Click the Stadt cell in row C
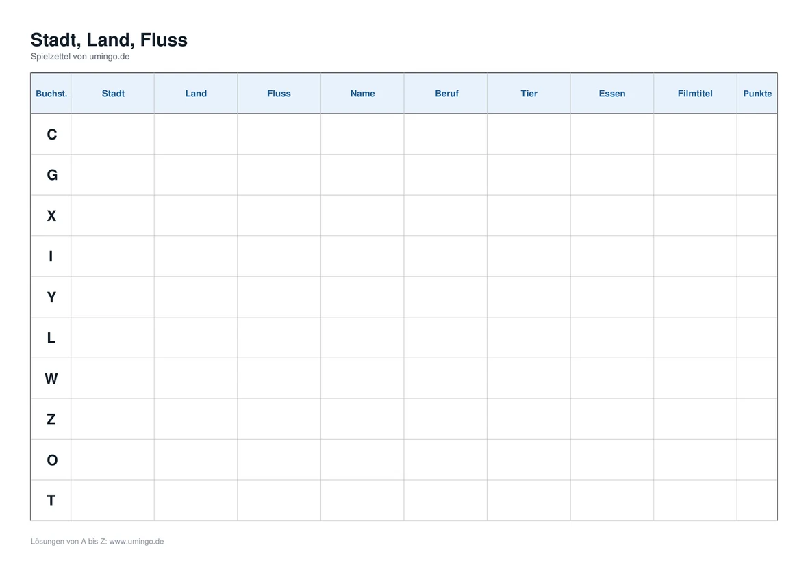Image resolution: width=808 pixels, height=571 pixels. point(113,134)
